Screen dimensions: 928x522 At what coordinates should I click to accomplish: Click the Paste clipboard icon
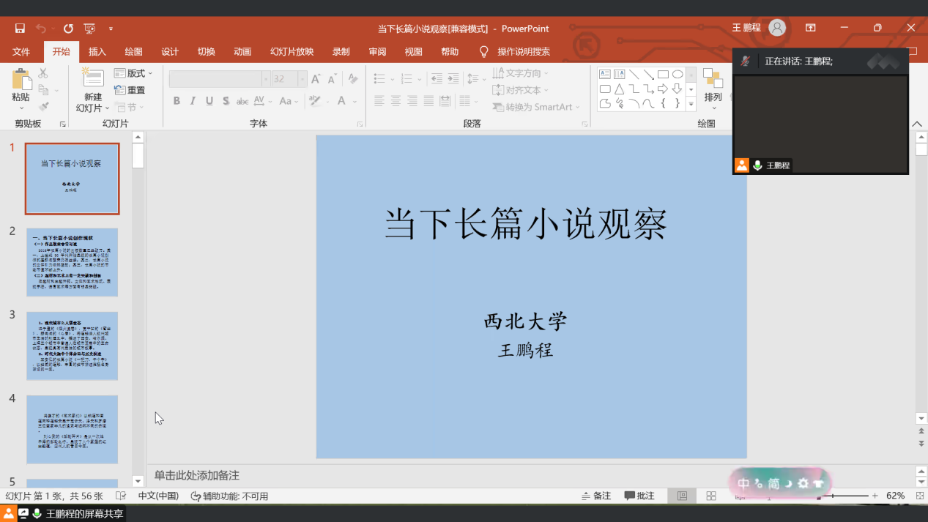click(x=21, y=82)
